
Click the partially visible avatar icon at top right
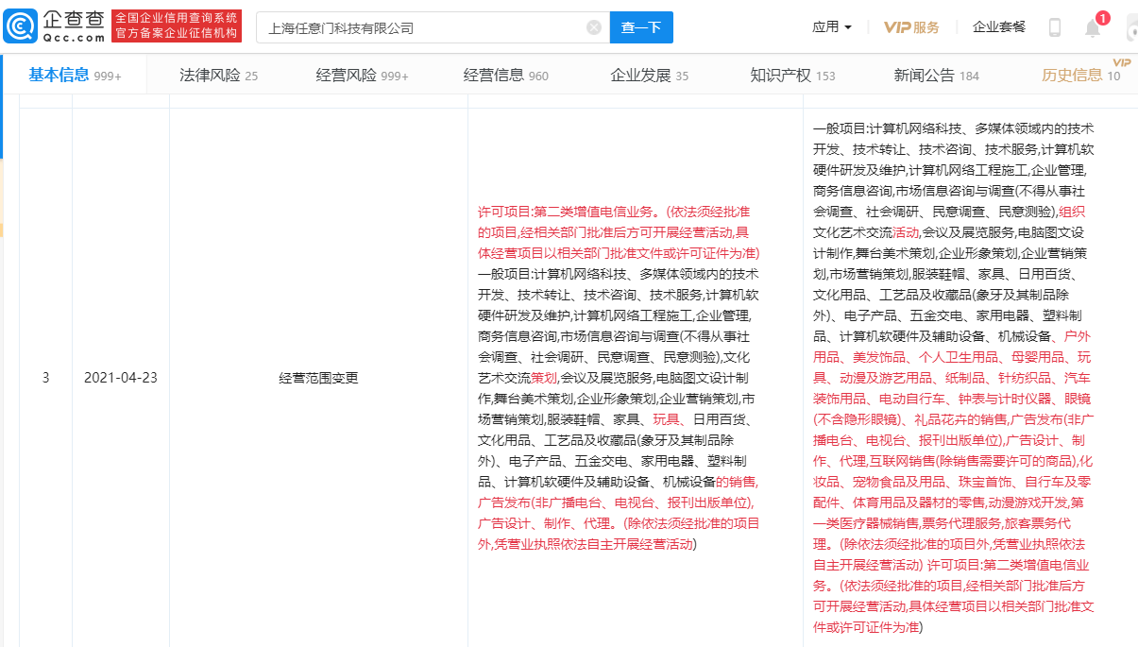click(1131, 27)
